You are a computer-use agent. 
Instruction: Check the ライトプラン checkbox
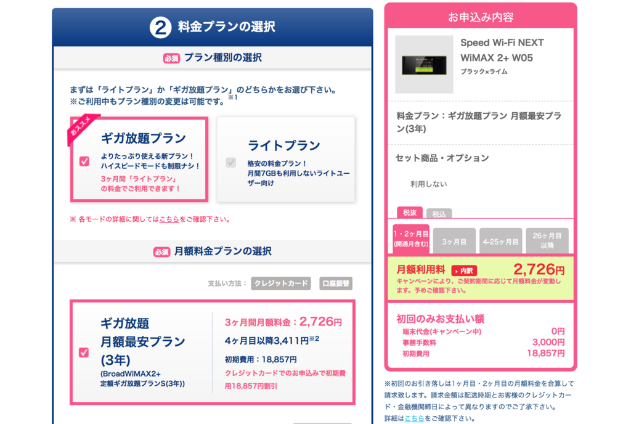231,162
